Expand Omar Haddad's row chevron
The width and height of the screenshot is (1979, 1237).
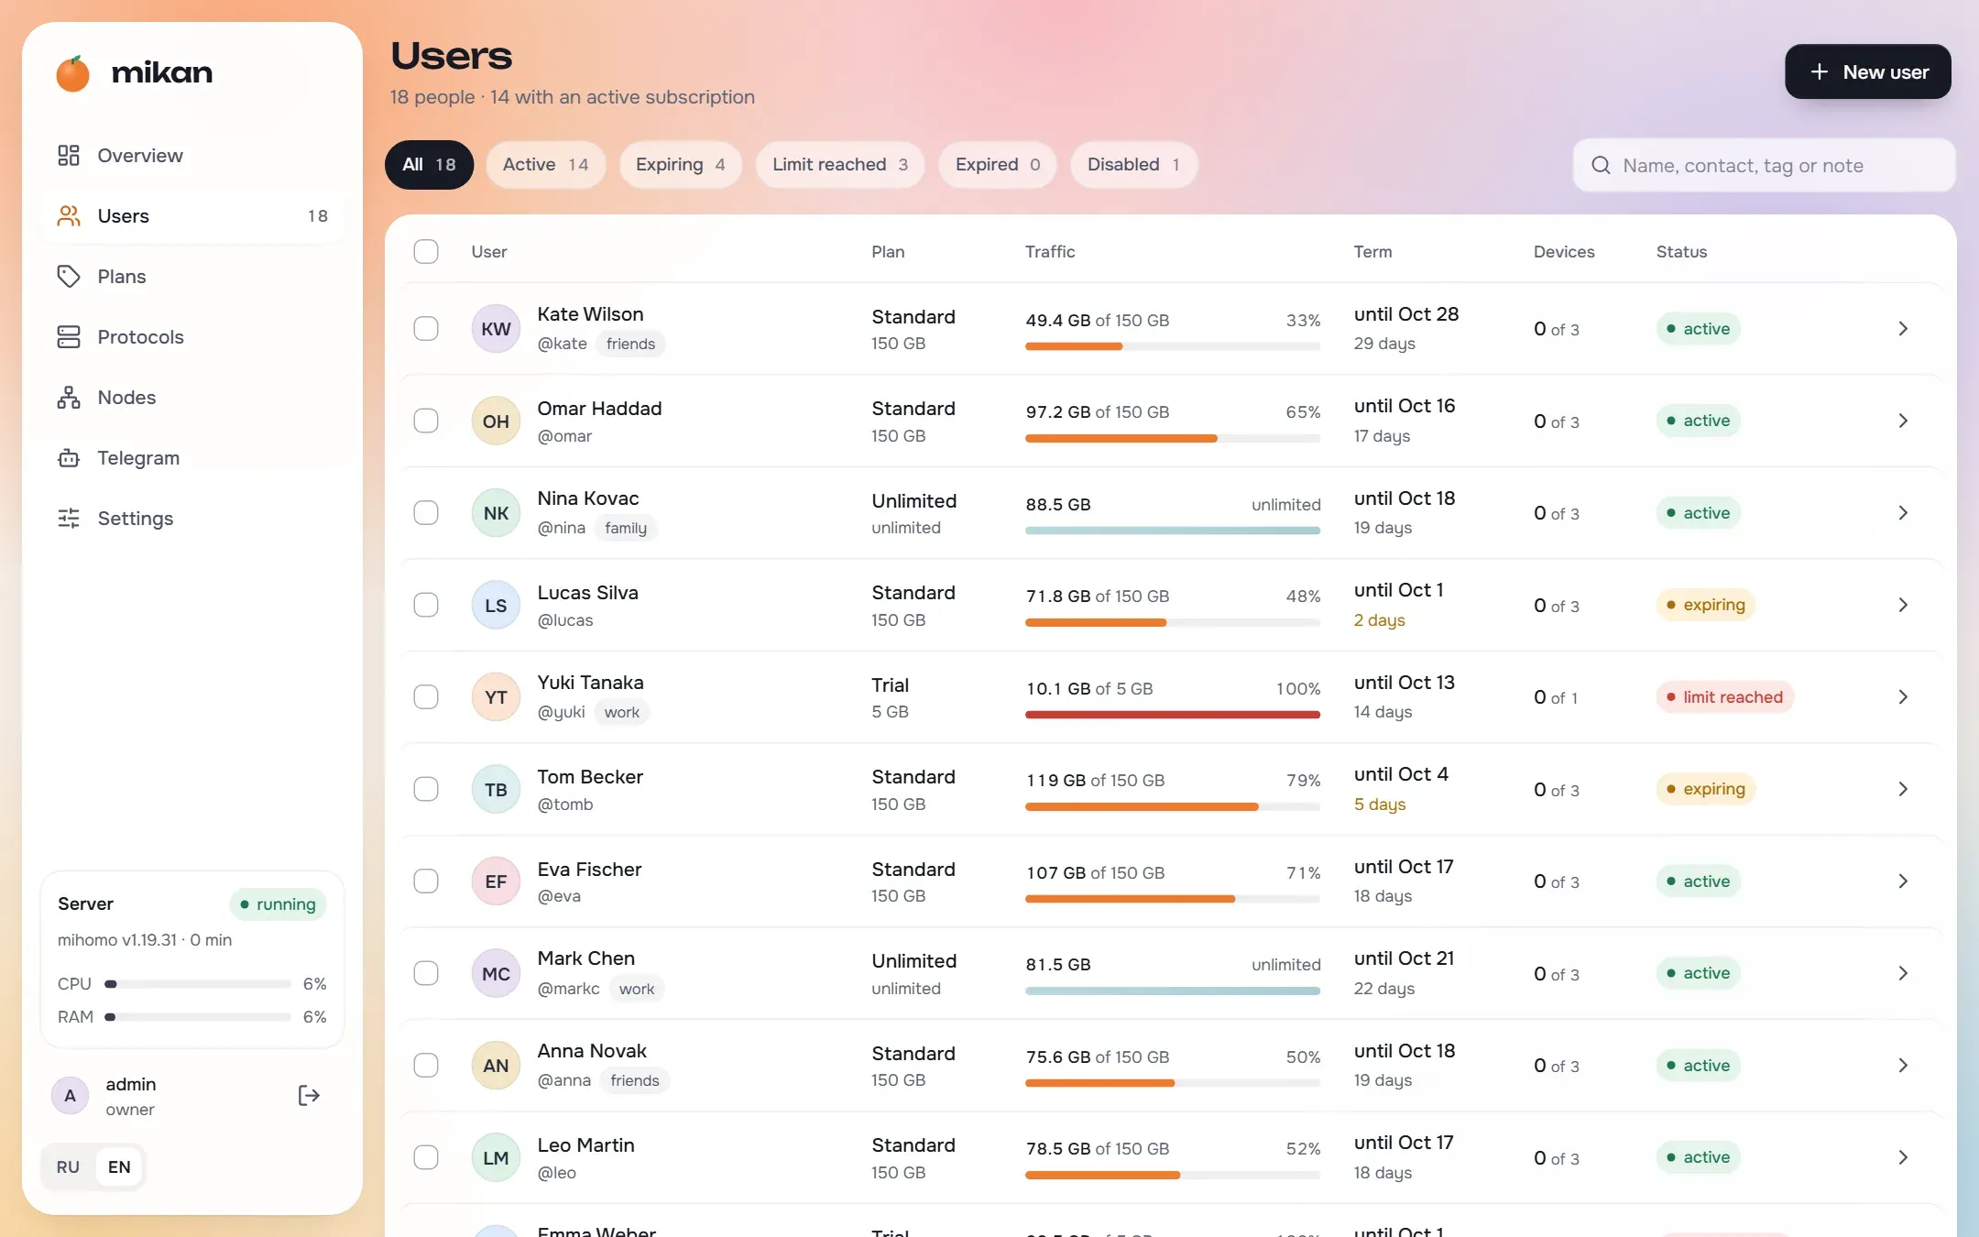coord(1903,421)
